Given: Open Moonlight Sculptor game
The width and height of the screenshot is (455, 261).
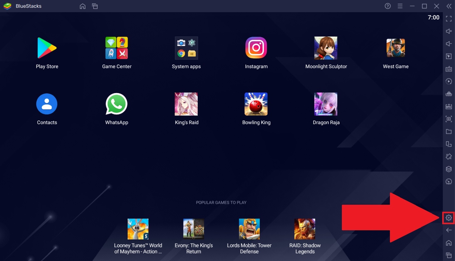Looking at the screenshot, I should coord(326,48).
